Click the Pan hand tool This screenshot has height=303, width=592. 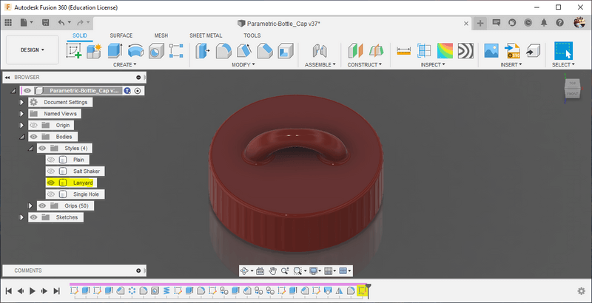(x=272, y=270)
